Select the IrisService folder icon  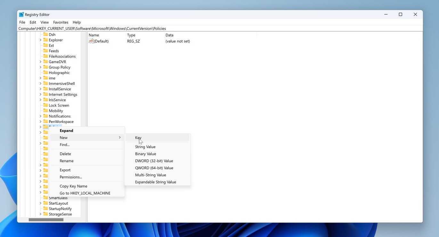(45, 100)
